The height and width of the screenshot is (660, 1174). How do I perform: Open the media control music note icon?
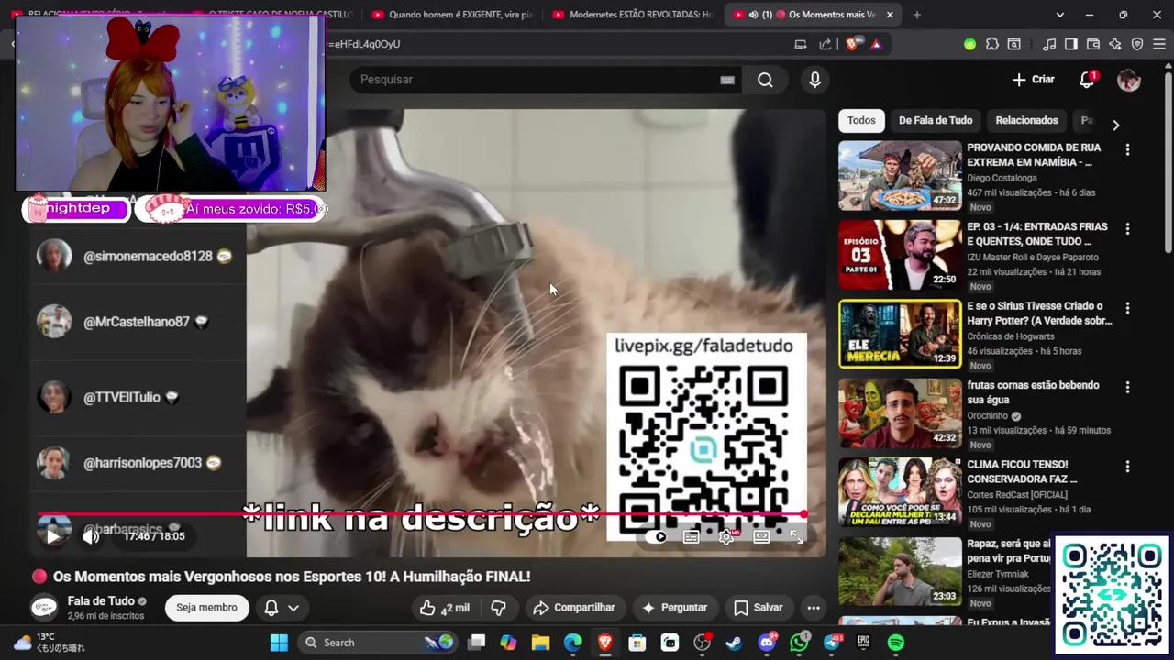(1049, 44)
